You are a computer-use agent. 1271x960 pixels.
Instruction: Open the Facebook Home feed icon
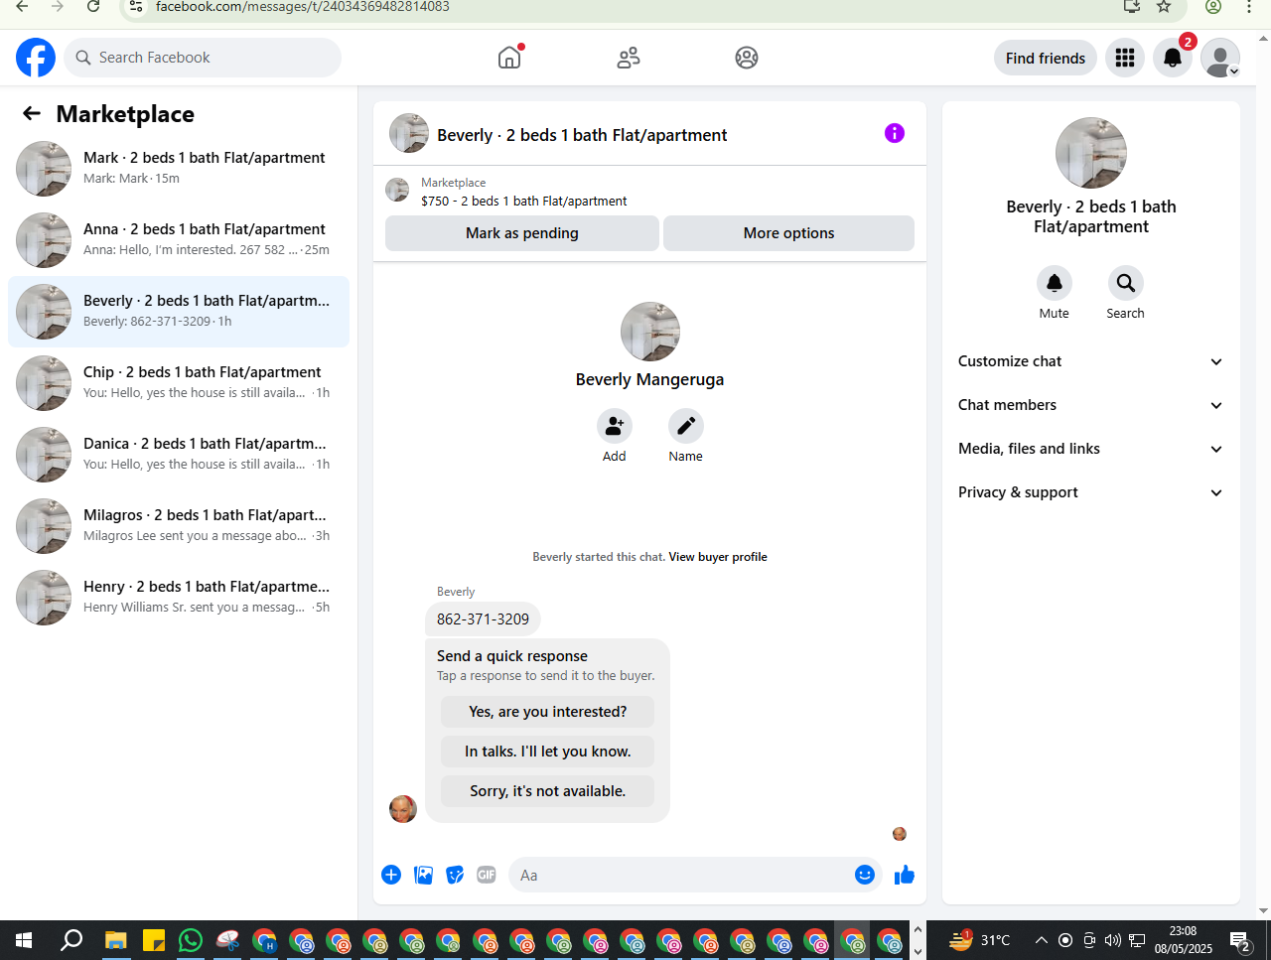509,58
